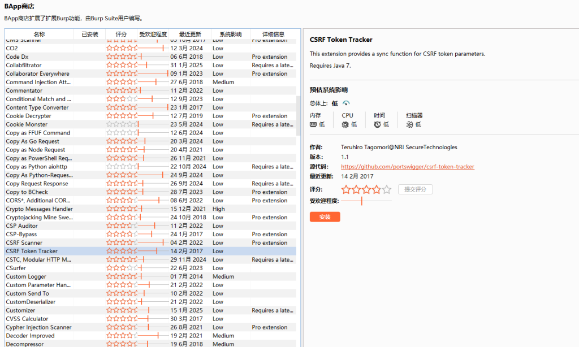Select CO2 extension row
Screen dimensions: 579x347
[x=150, y=49]
